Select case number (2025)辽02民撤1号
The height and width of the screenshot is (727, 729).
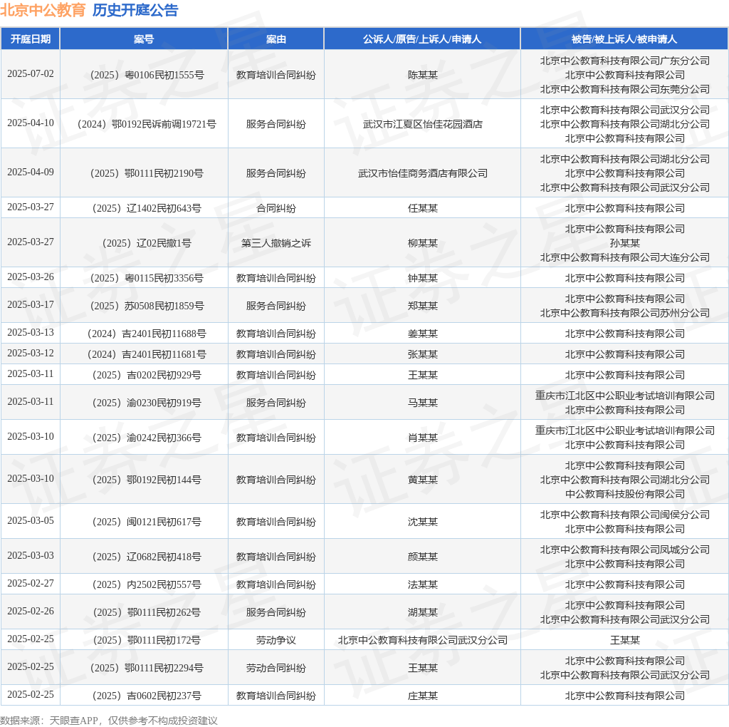click(x=147, y=244)
